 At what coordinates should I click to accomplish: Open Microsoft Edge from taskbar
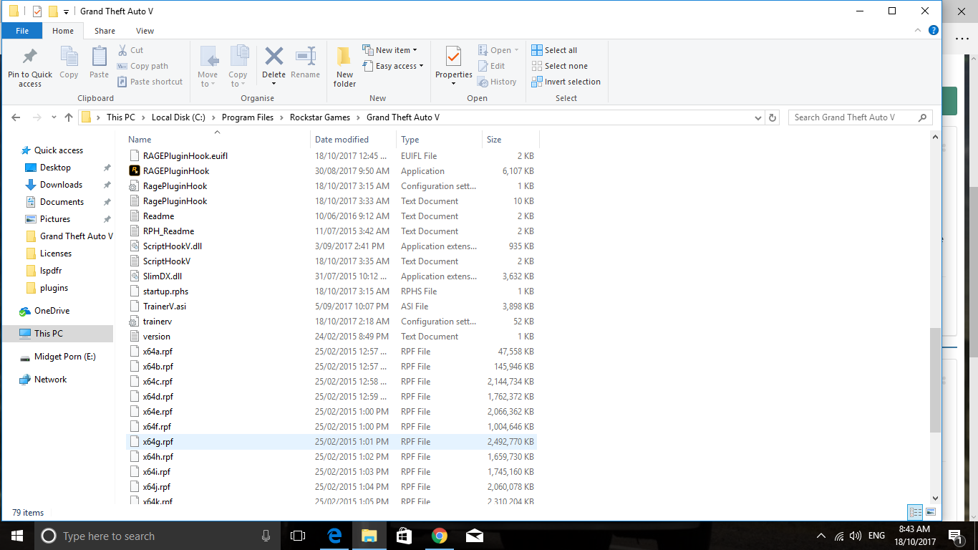click(x=334, y=536)
